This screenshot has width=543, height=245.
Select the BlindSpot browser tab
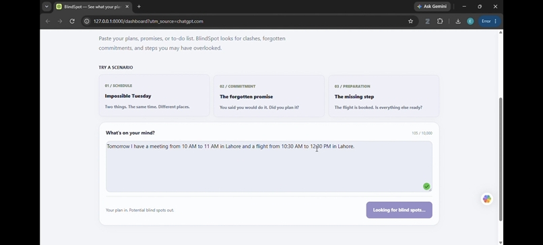pos(93,7)
